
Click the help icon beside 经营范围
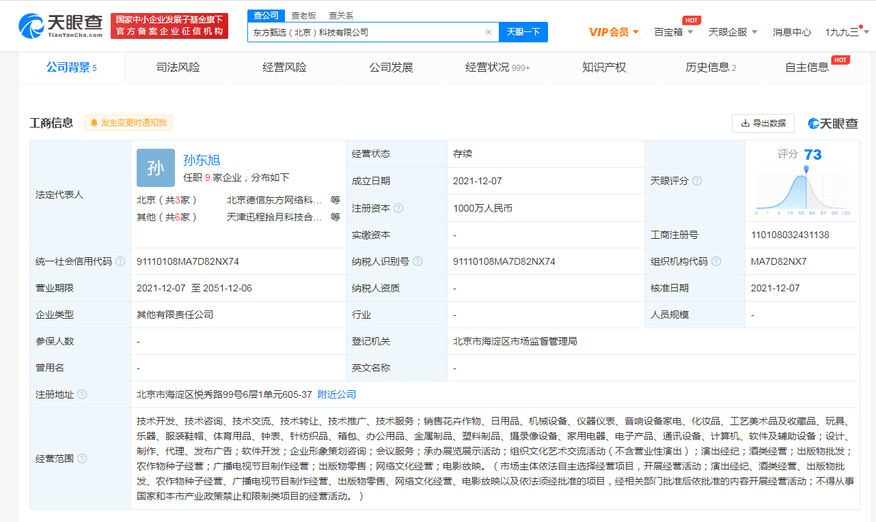[x=82, y=459]
